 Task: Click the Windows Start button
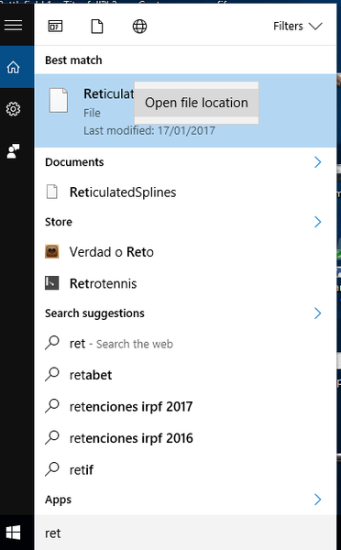click(14, 533)
